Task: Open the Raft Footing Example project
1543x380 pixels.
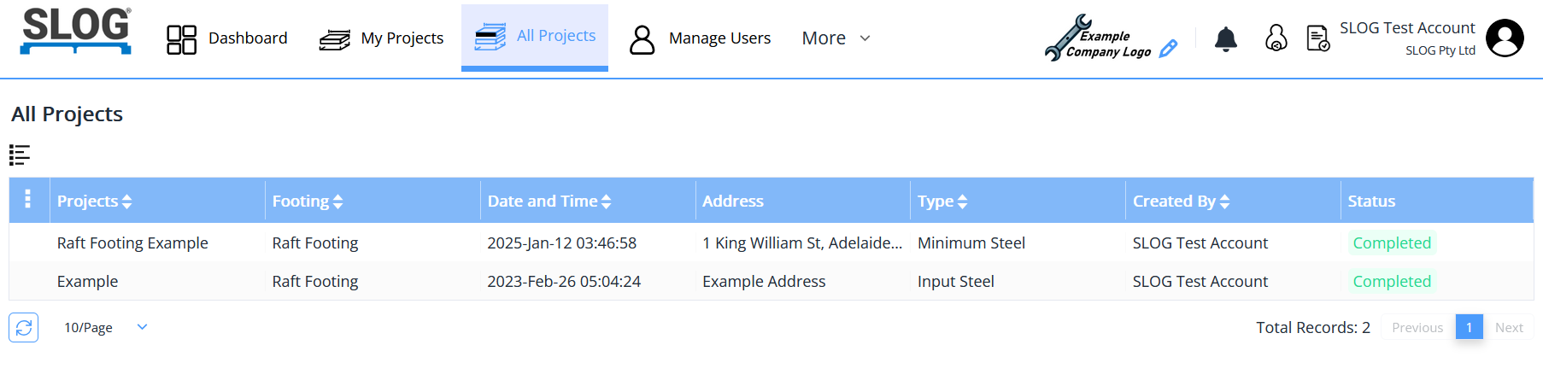Action: 132,243
